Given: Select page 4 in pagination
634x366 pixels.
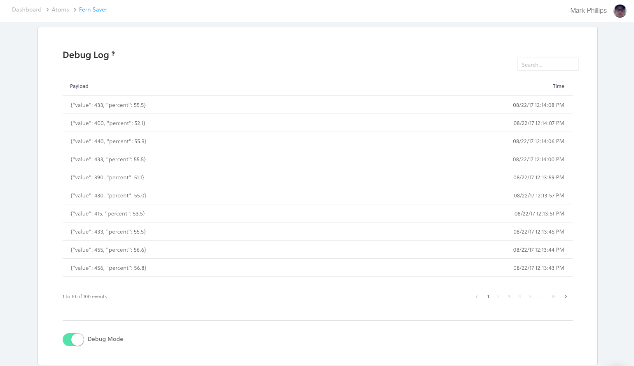Looking at the screenshot, I should click(519, 297).
